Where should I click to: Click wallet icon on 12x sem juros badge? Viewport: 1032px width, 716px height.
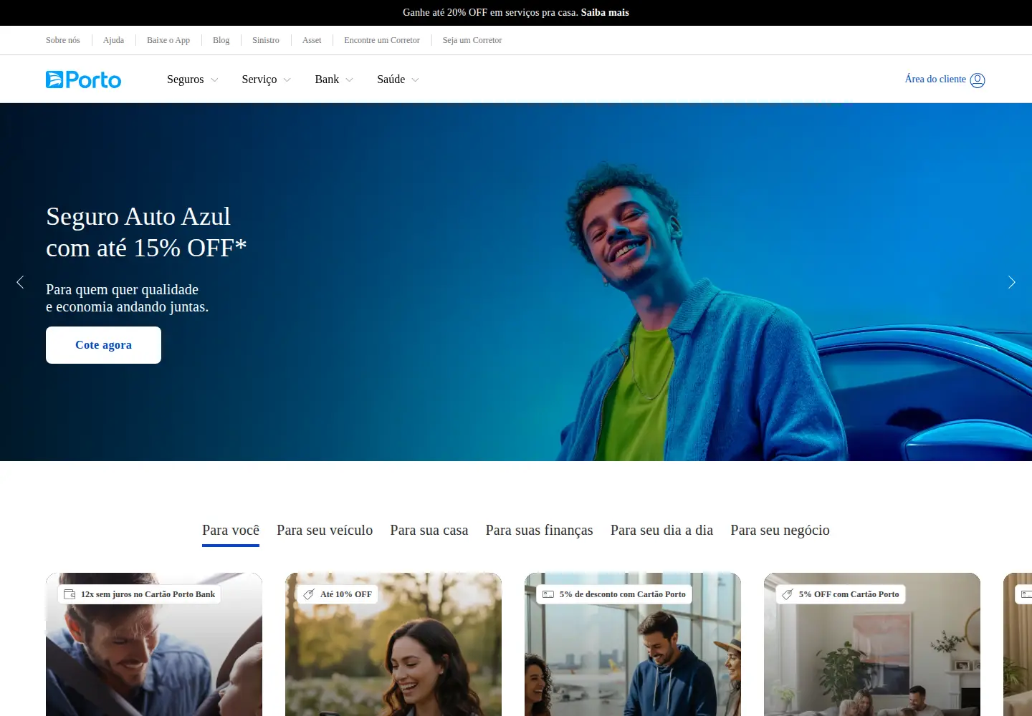click(70, 594)
